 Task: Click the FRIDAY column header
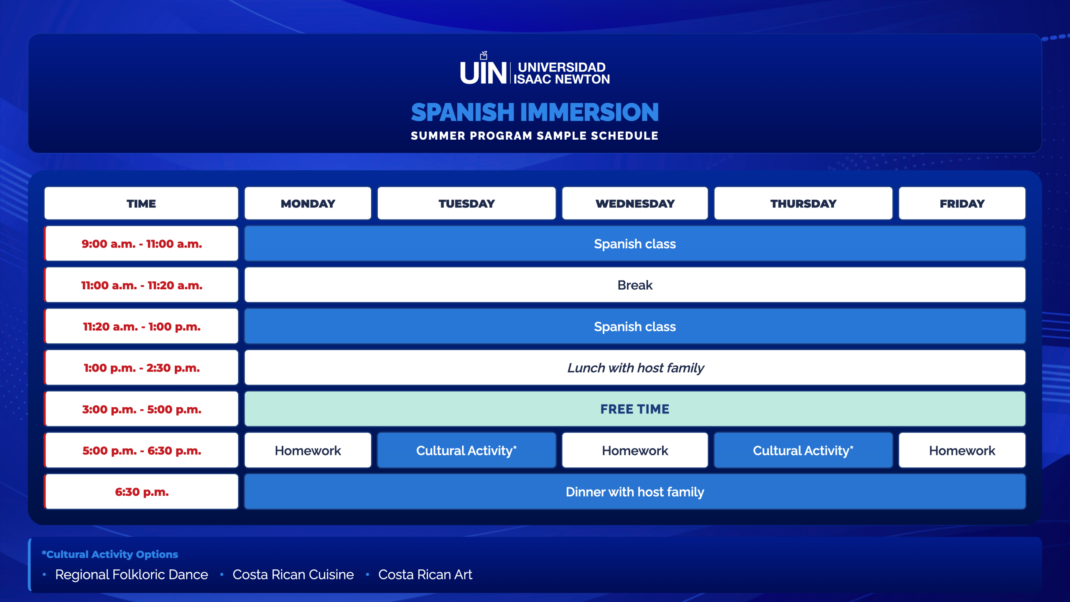(962, 204)
